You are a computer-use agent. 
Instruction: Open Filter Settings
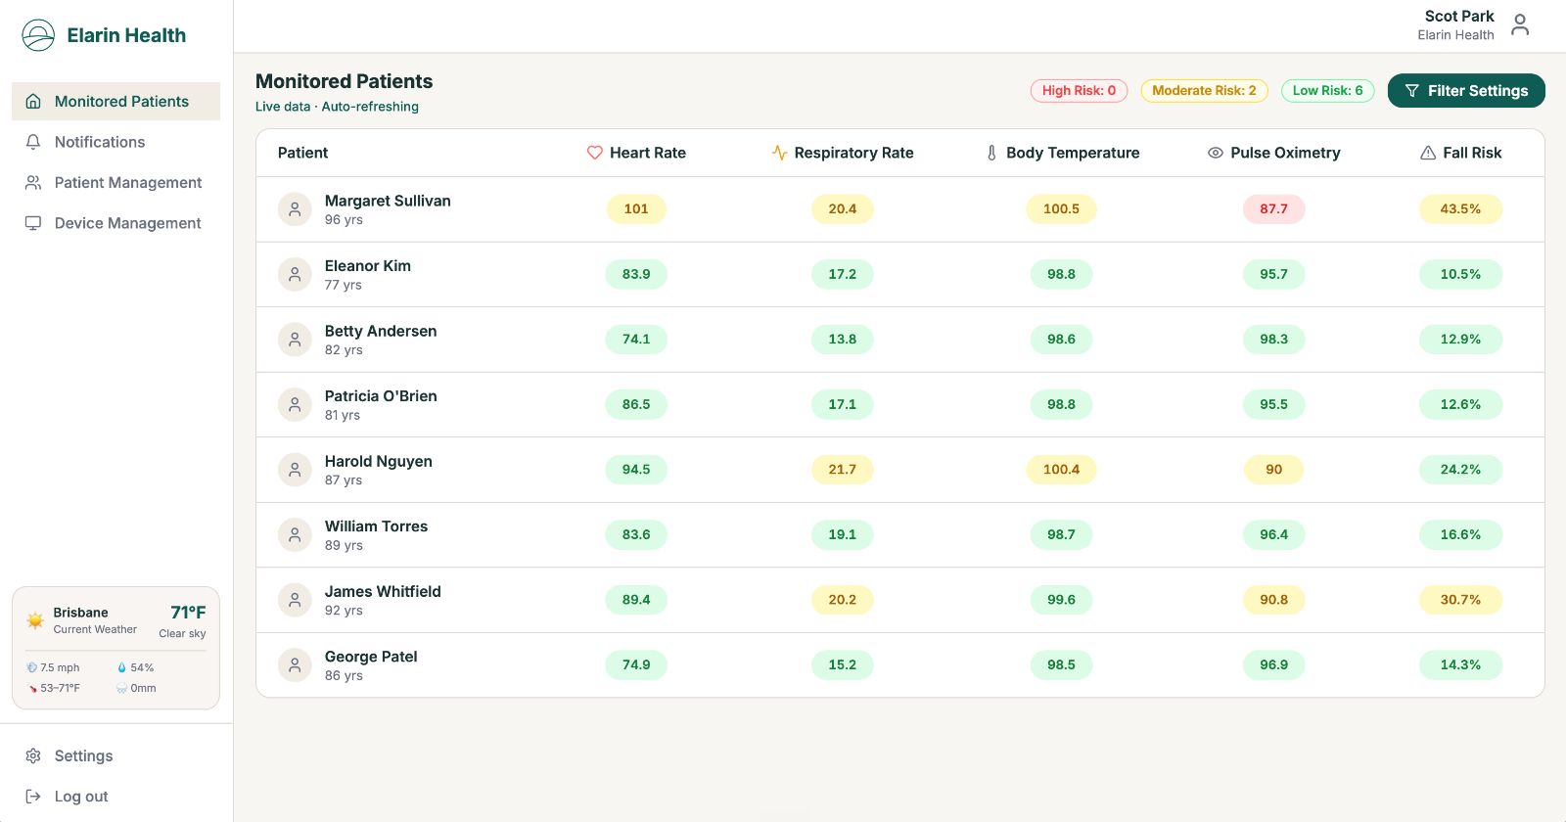pos(1466,91)
